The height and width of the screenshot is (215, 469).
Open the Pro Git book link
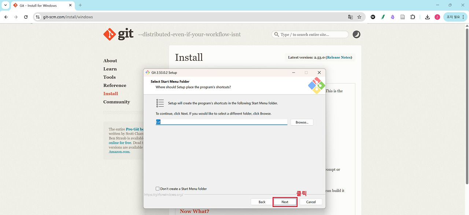pos(134,129)
